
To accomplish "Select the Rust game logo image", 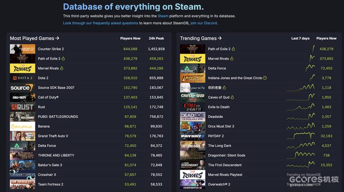I will 23,107.
